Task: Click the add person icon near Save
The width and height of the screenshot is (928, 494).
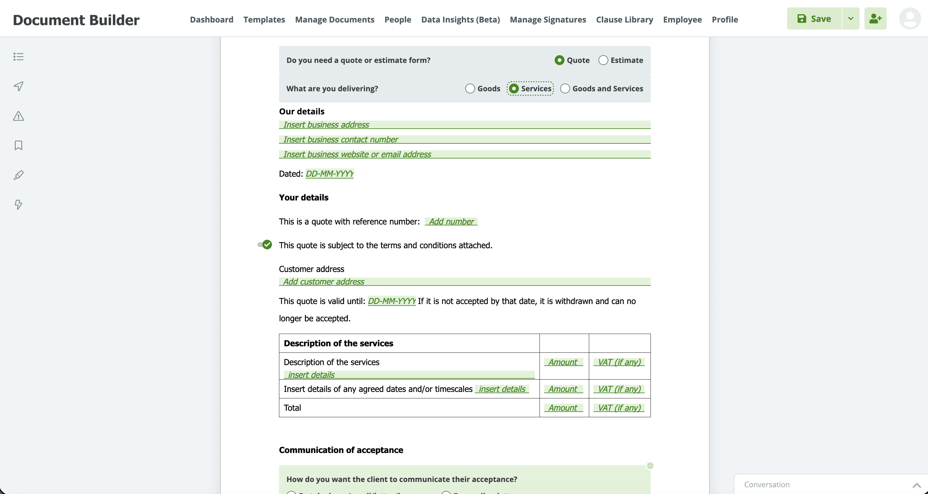Action: 876,19
